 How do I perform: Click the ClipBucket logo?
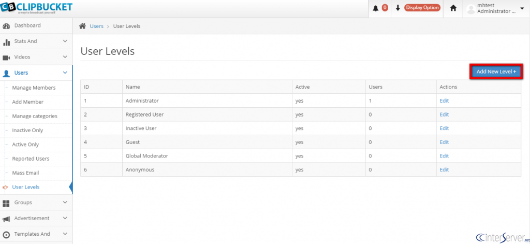pyautogui.click(x=37, y=8)
